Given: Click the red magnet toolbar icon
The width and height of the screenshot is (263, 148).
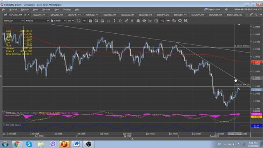Looking at the screenshot, I should coord(150,21).
